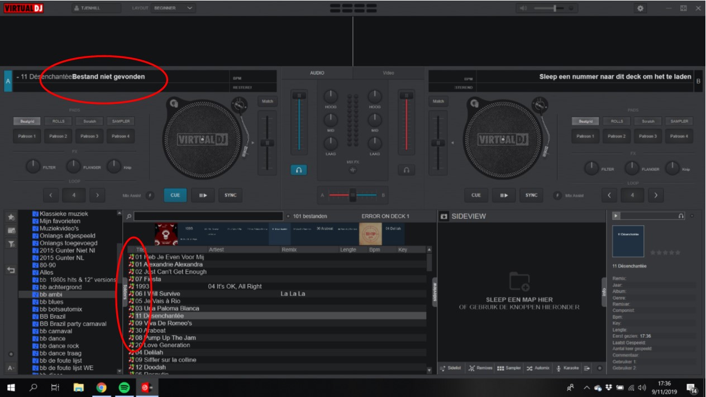Viewport: 706px width, 397px height.
Task: Double deck A loop with right arrow
Action: [98, 195]
